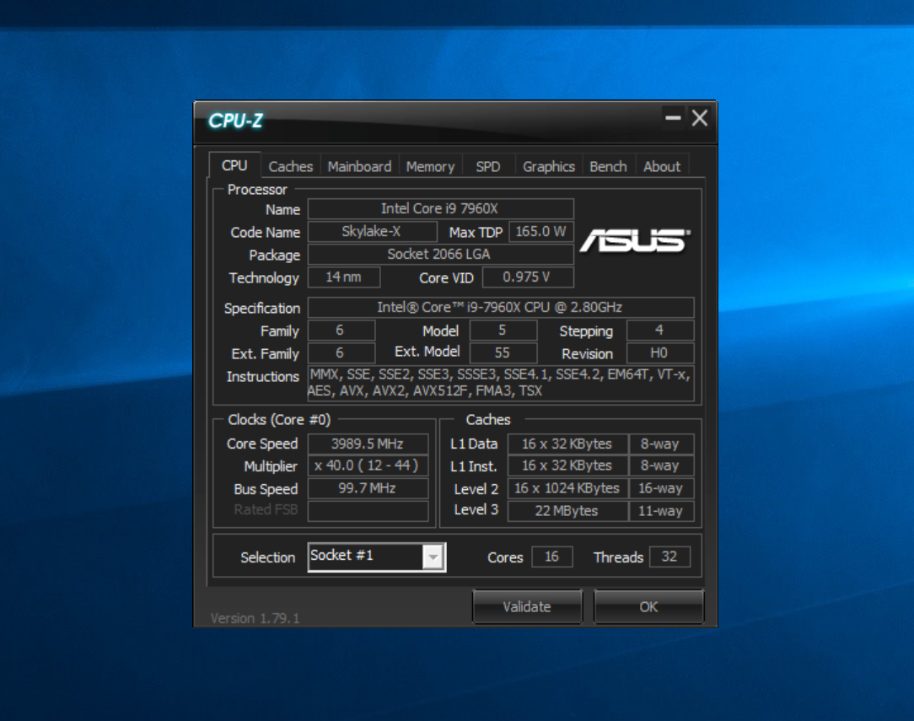
Task: Click the CPU-Z title text
Action: click(235, 121)
